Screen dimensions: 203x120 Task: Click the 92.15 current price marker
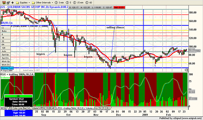pyautogui.click(x=192, y=50)
